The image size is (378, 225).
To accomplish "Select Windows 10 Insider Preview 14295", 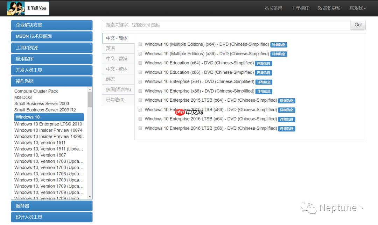I will point(48,137).
